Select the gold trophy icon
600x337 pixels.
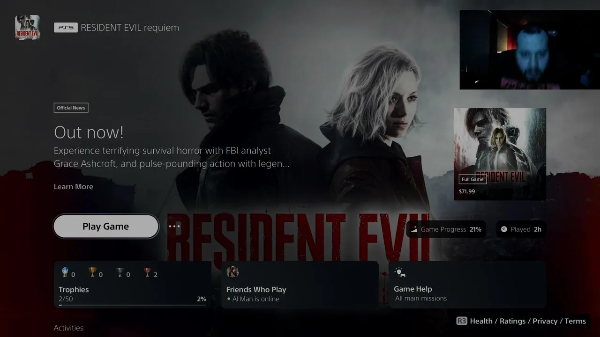click(92, 272)
